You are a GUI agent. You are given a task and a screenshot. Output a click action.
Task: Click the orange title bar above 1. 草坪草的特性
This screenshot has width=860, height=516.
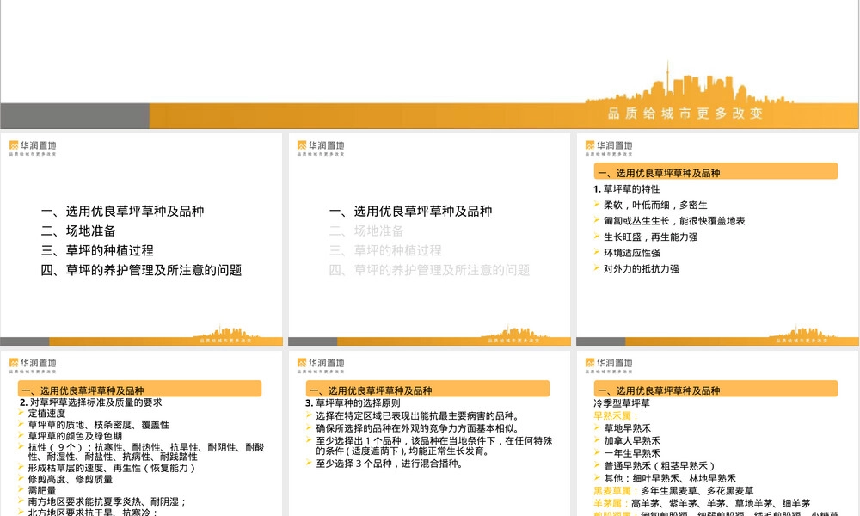[716, 172]
